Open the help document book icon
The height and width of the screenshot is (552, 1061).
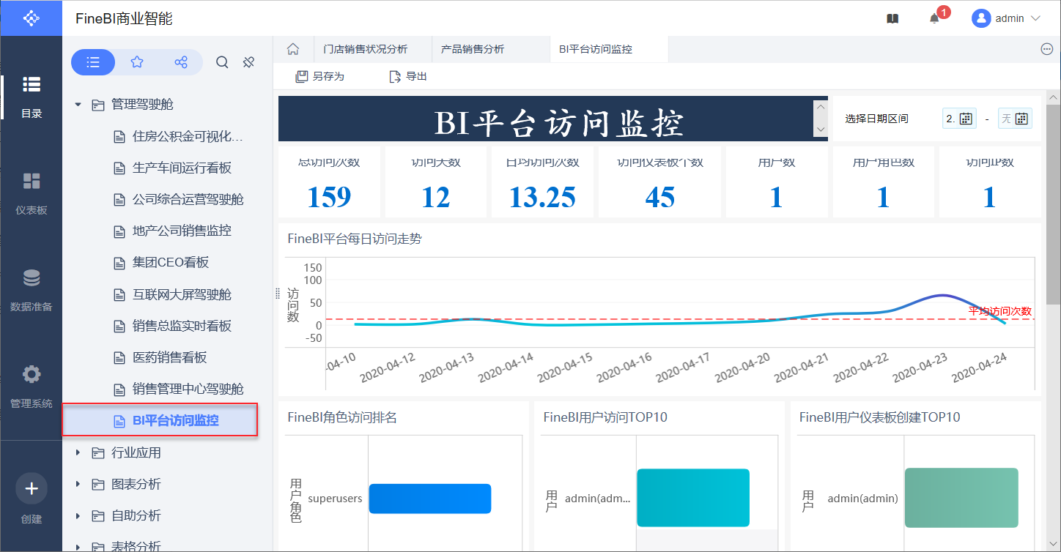coord(892,19)
